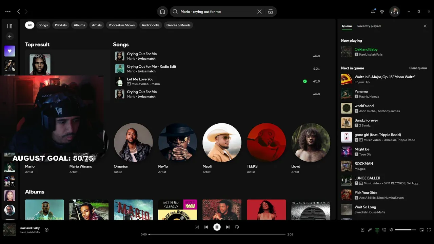Screen dimensions: 434x244
Task: Go back with the left arrow
Action: click(x=19, y=12)
